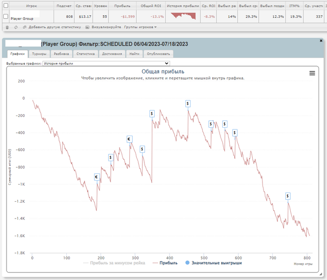Sort by 'Прибыль' column header
Screen dimensions: 327x280
(122, 6)
